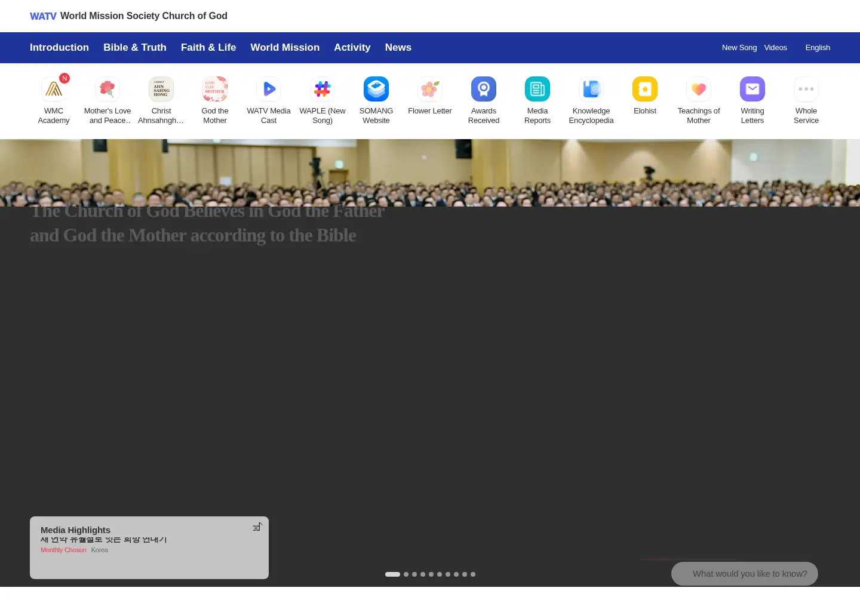Screen dimensions: 860x597
Task: Focus the 'What would you like to know?' field
Action: click(x=745, y=574)
